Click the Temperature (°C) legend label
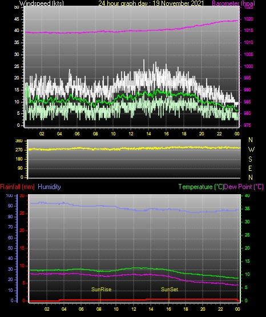Viewport: 266px width, 317px height. click(201, 187)
